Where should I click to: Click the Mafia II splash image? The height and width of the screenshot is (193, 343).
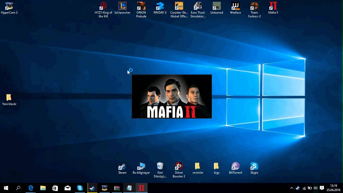(172, 96)
